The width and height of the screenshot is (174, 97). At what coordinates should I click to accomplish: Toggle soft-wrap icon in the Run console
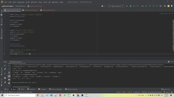point(9,72)
